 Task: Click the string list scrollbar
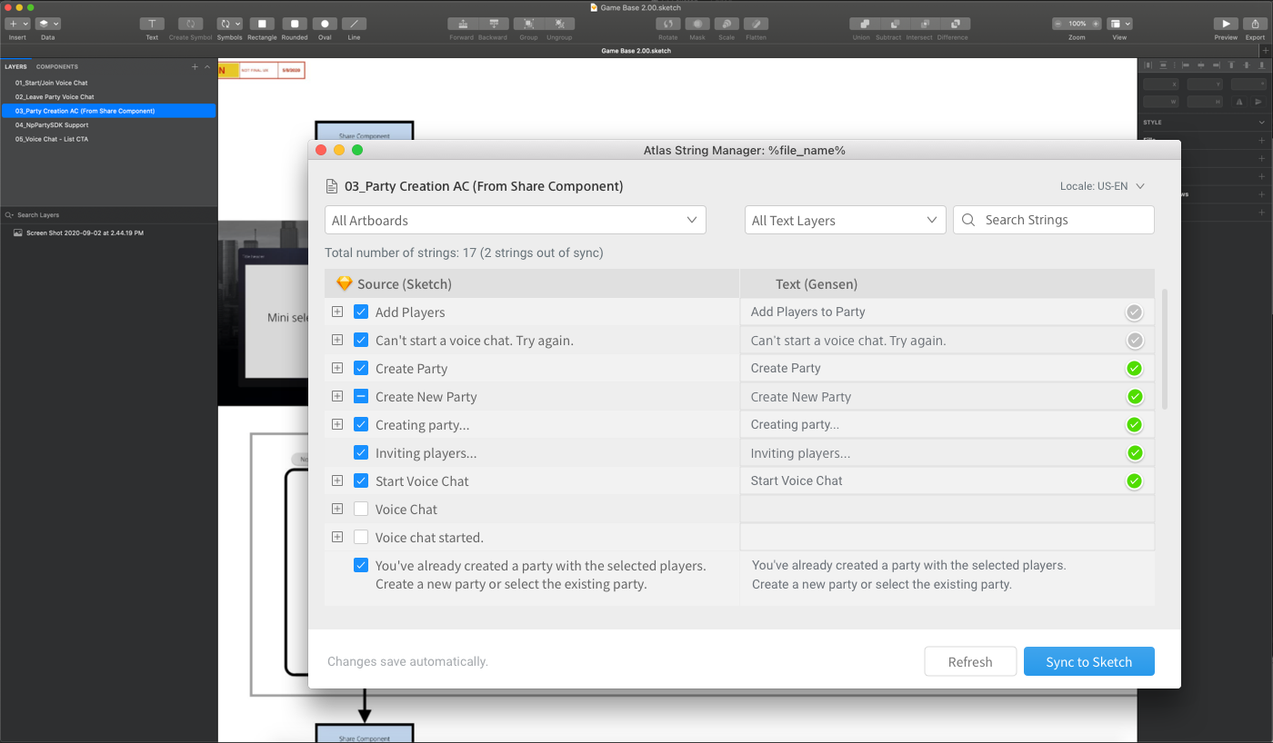(x=1167, y=351)
